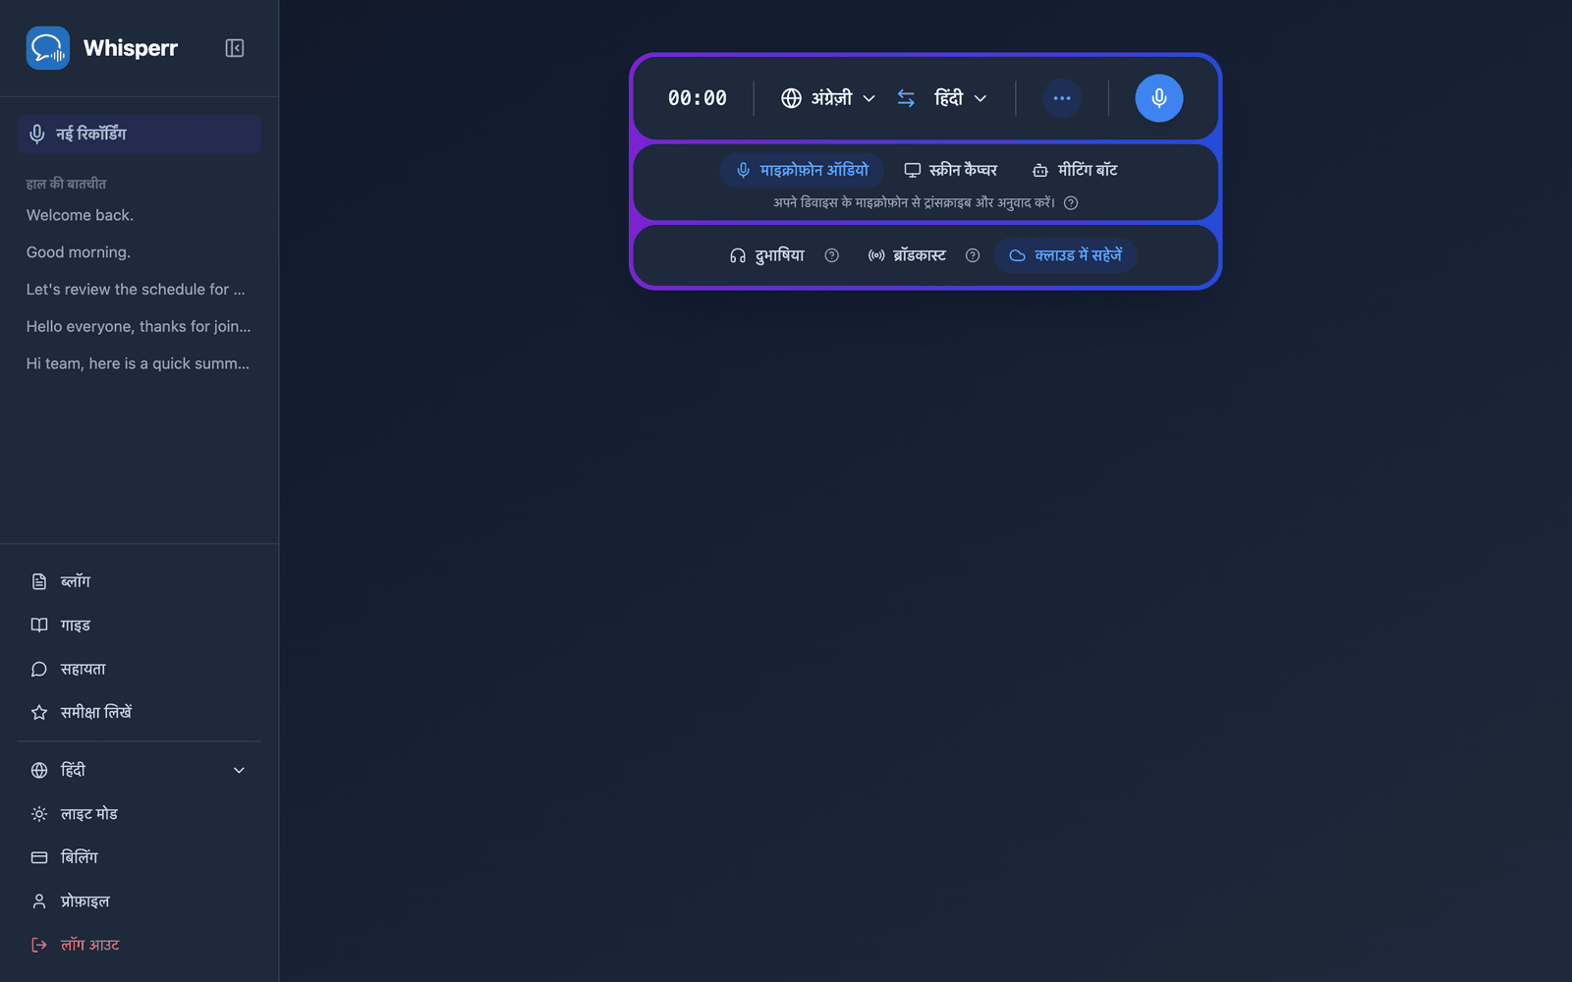Select माइक्रोफ़ोन ऑडियो tab
Screen dimensions: 1572x982
point(802,170)
